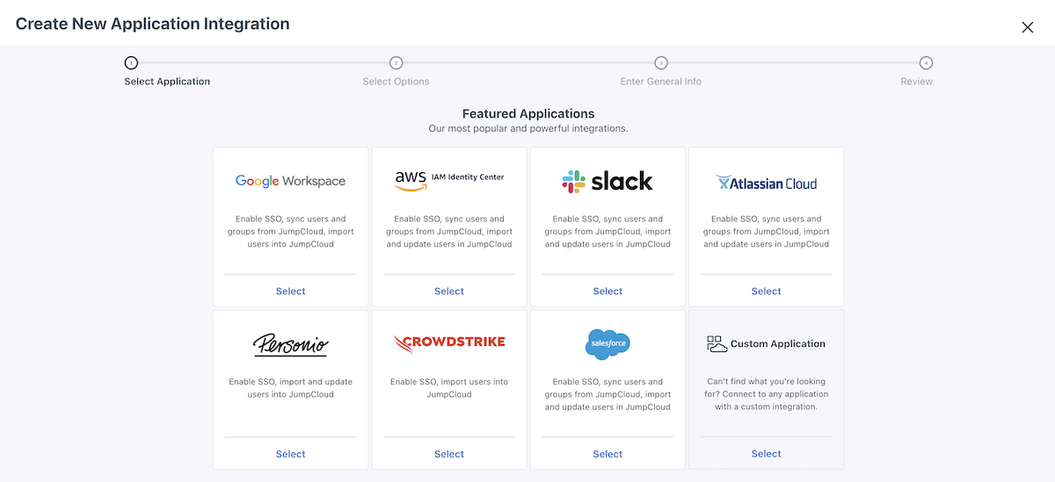
Task: Choose Select under the Slack card
Action: 608,291
